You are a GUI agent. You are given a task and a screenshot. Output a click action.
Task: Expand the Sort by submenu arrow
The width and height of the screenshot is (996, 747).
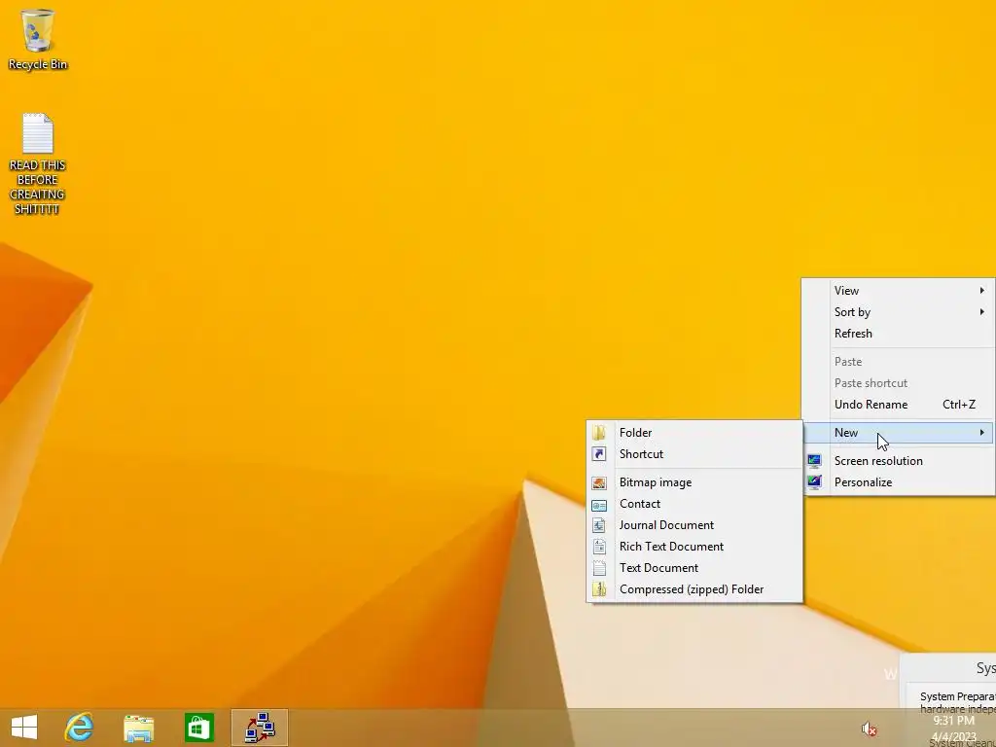[x=982, y=312]
